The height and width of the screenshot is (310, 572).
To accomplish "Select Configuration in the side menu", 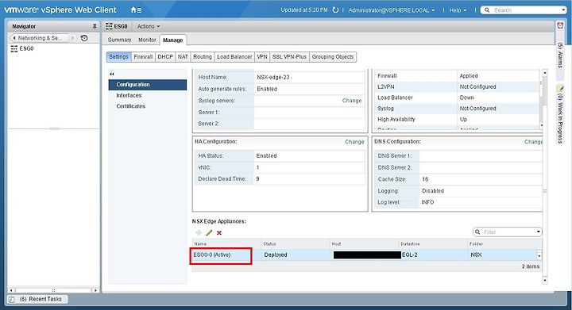I will [x=148, y=84].
